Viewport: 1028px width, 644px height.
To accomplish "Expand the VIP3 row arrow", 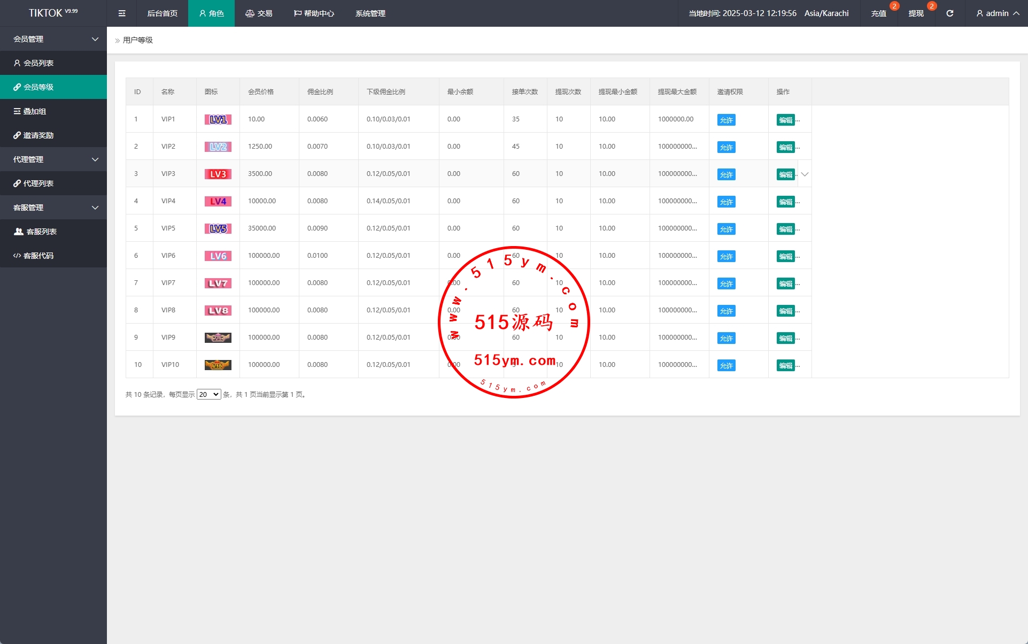I will click(805, 174).
